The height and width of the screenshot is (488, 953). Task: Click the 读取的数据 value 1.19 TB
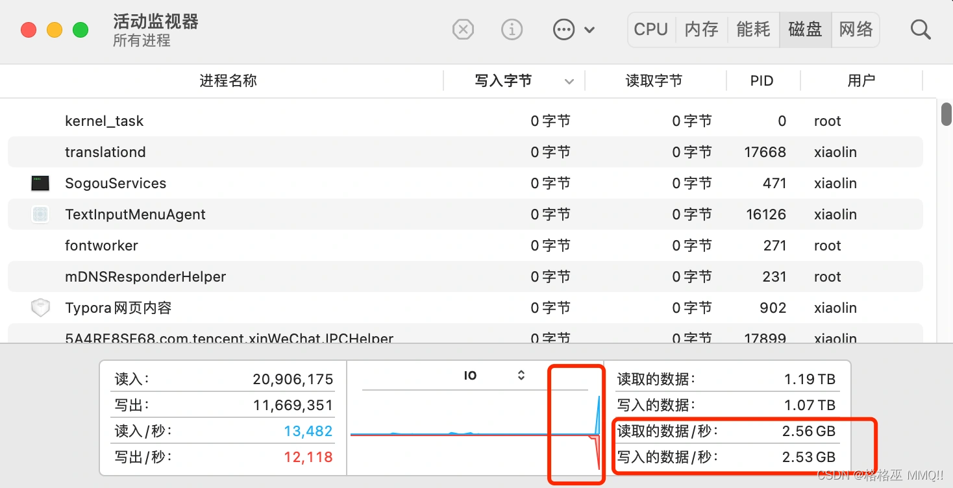pos(810,380)
